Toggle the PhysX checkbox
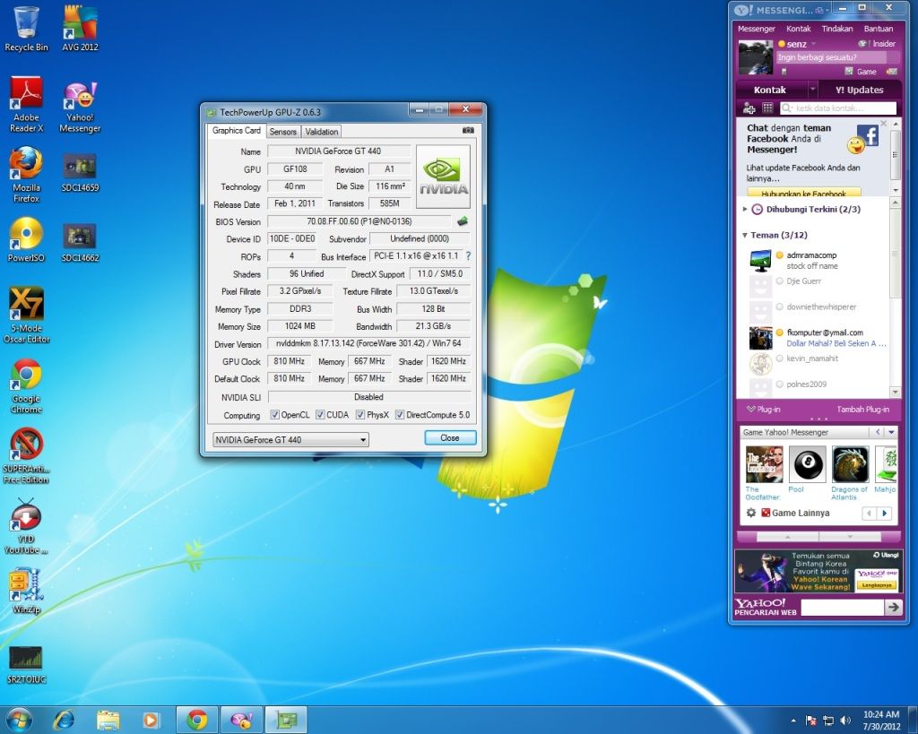The image size is (918, 734). [360, 414]
